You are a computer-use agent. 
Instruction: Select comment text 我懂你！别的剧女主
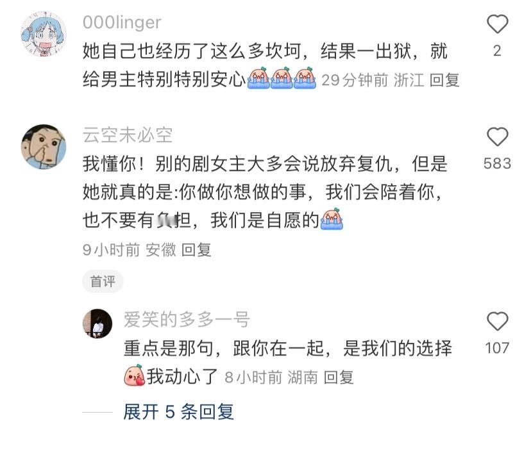164,164
